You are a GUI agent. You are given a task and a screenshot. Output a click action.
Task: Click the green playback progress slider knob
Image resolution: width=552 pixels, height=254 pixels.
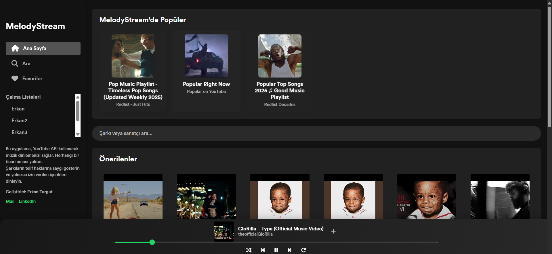tap(152, 242)
